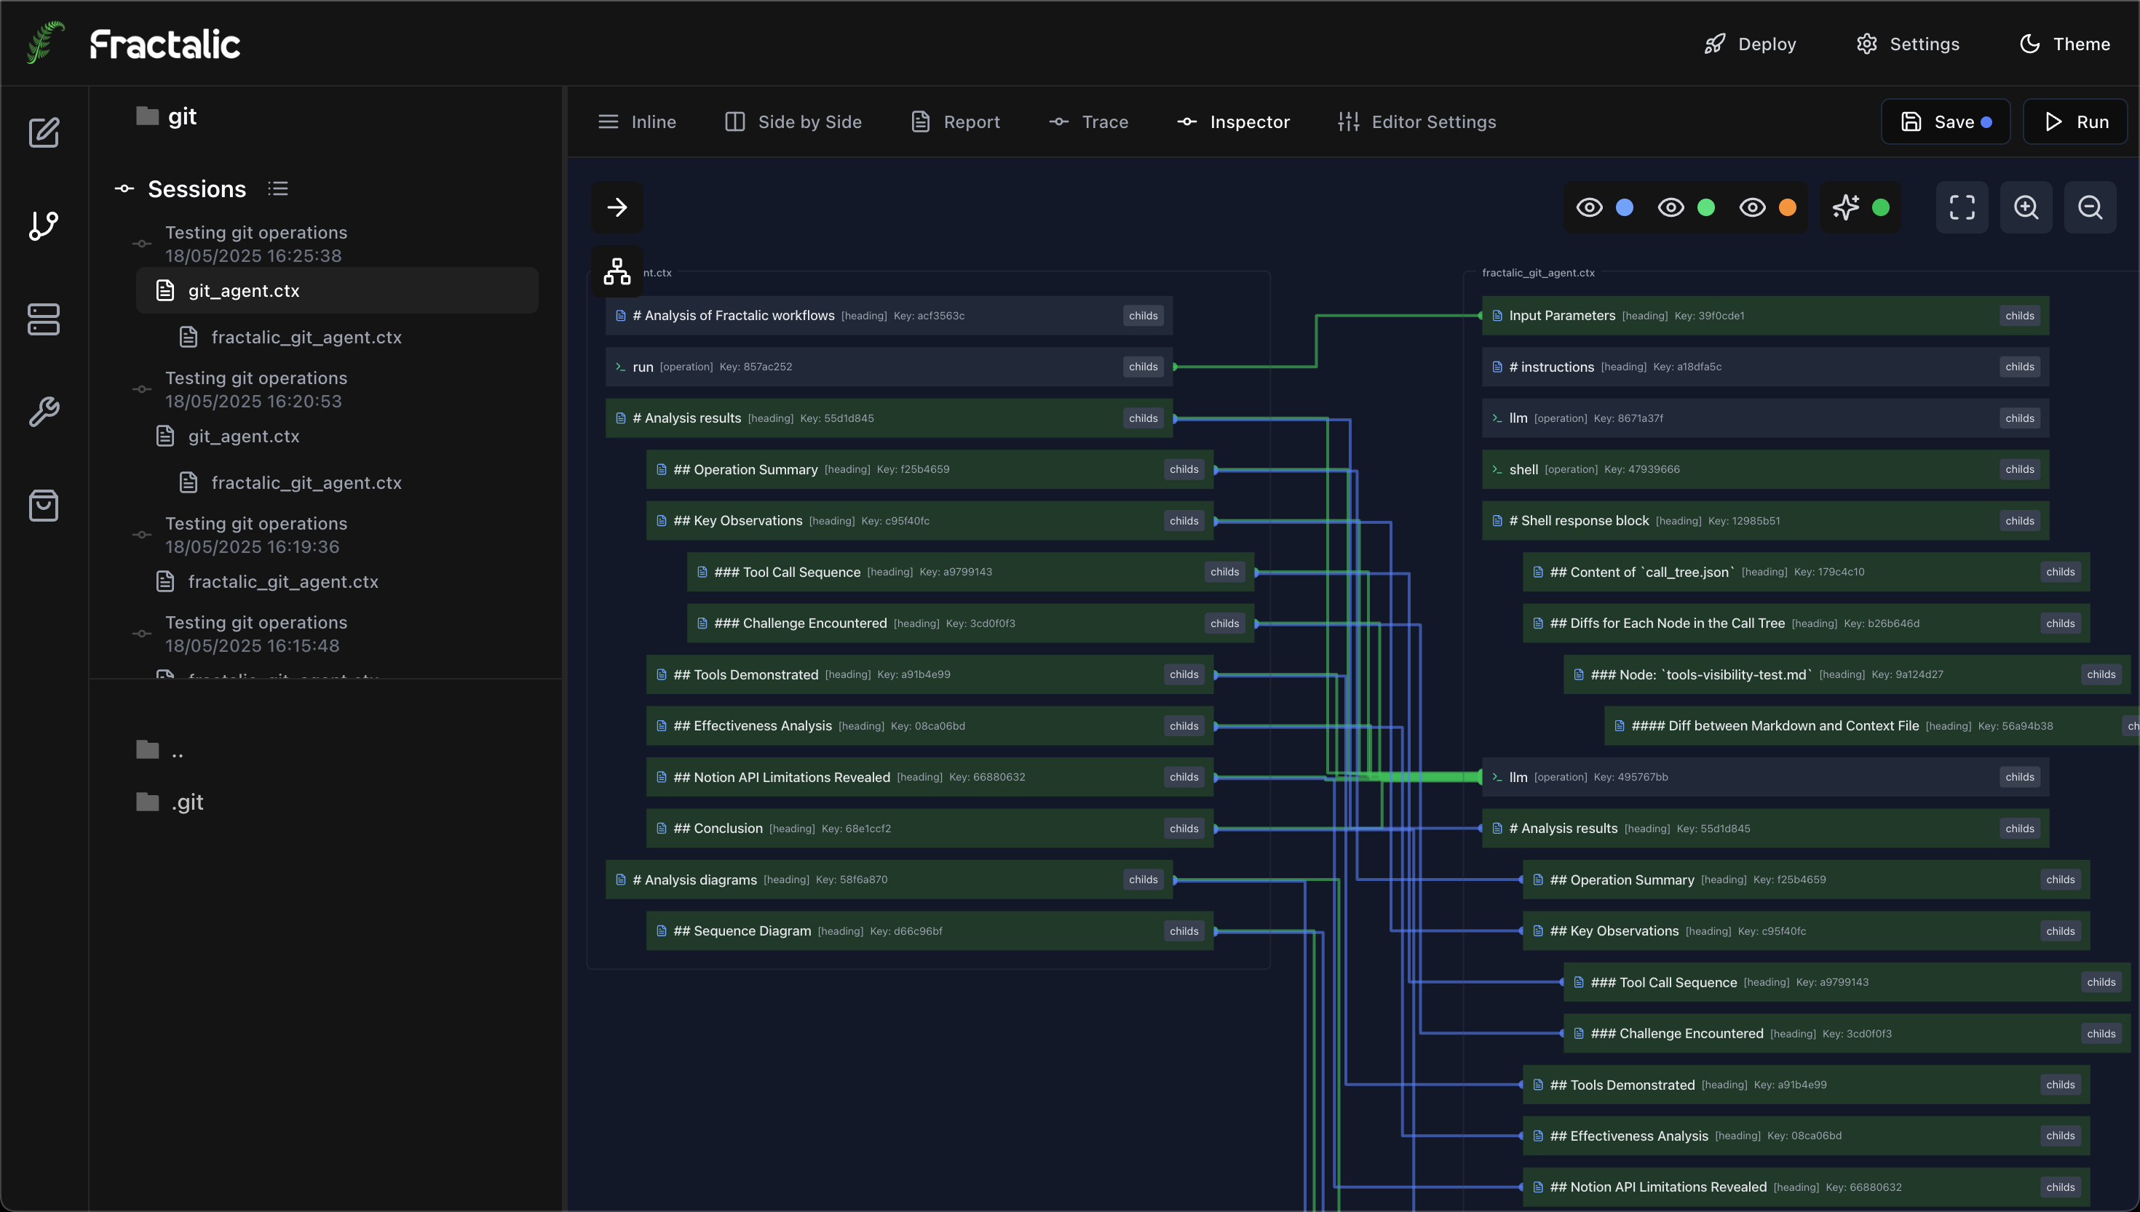The height and width of the screenshot is (1212, 2140).
Task: Toggle the Theme moon button
Action: pos(2065,44)
